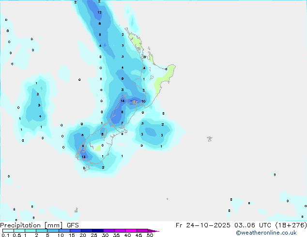Click the over-50 arrow at legend end

pos(153,231)
